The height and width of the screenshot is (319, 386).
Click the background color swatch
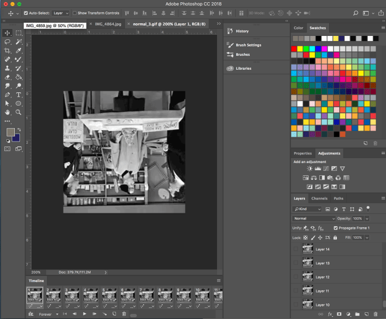tap(17, 138)
